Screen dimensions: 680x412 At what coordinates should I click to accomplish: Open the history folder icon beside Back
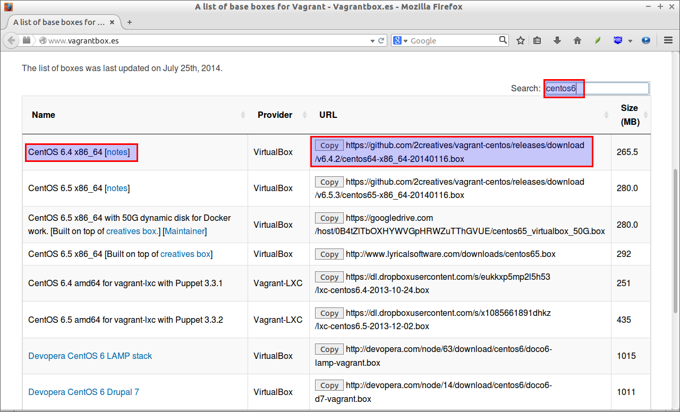[x=27, y=40]
